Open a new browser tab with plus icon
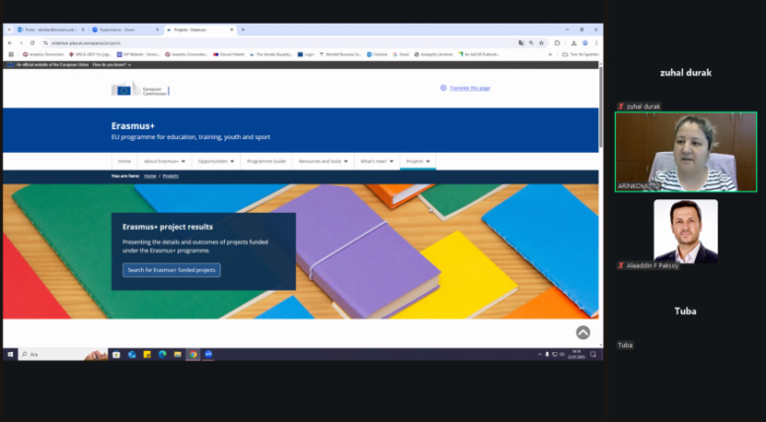This screenshot has width=766, height=422. (x=243, y=30)
